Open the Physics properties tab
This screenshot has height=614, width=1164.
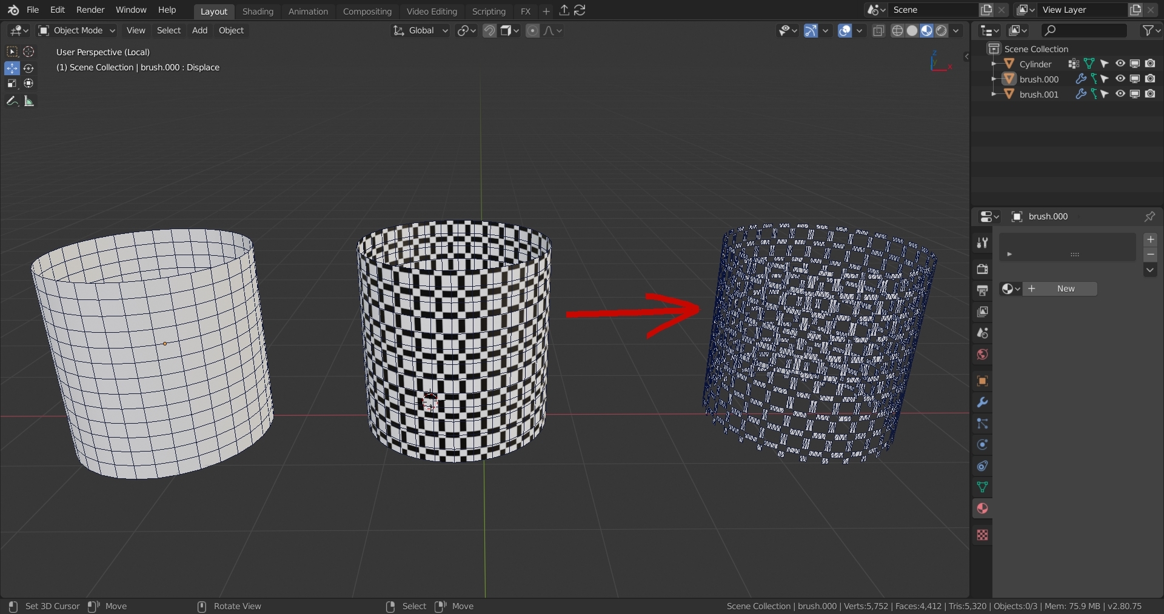click(x=982, y=445)
